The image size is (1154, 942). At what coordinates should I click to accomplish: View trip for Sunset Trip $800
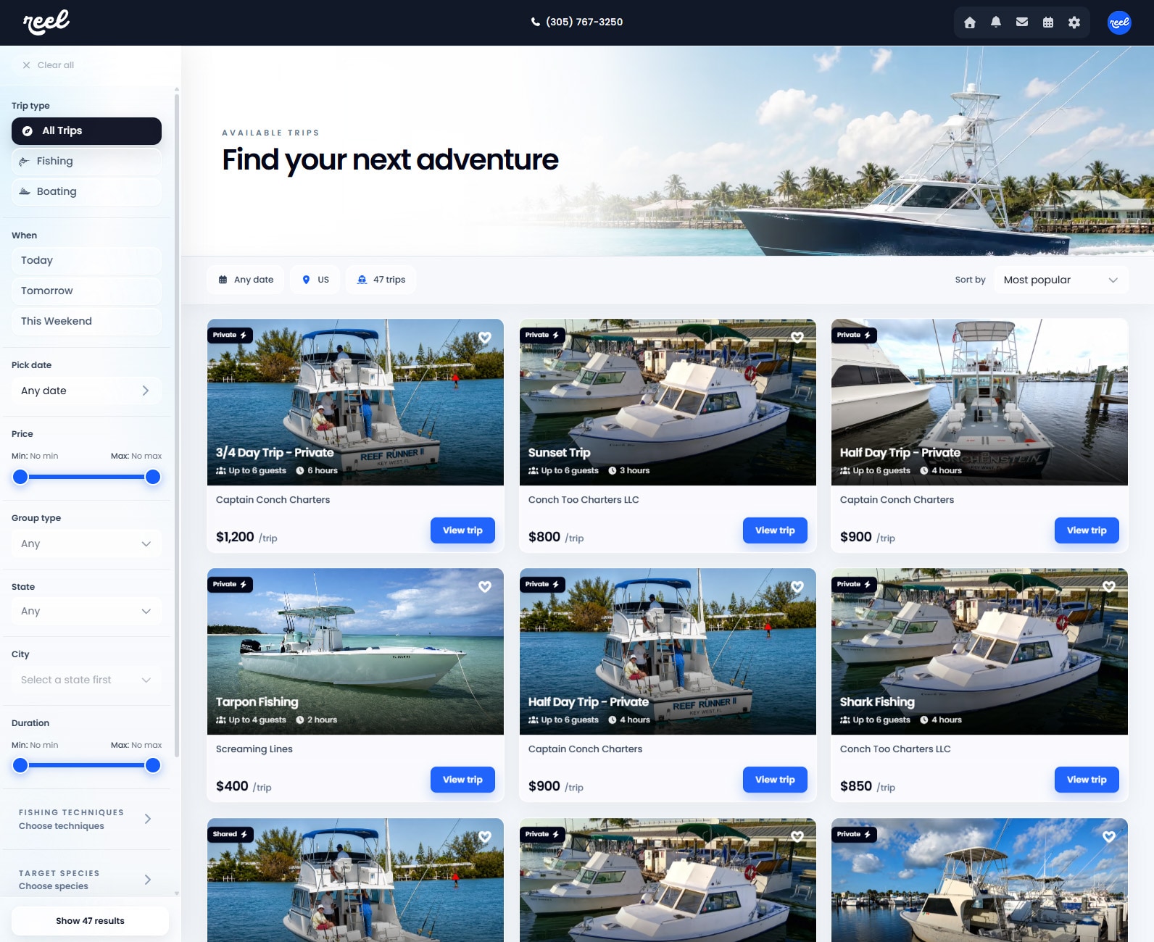(775, 530)
